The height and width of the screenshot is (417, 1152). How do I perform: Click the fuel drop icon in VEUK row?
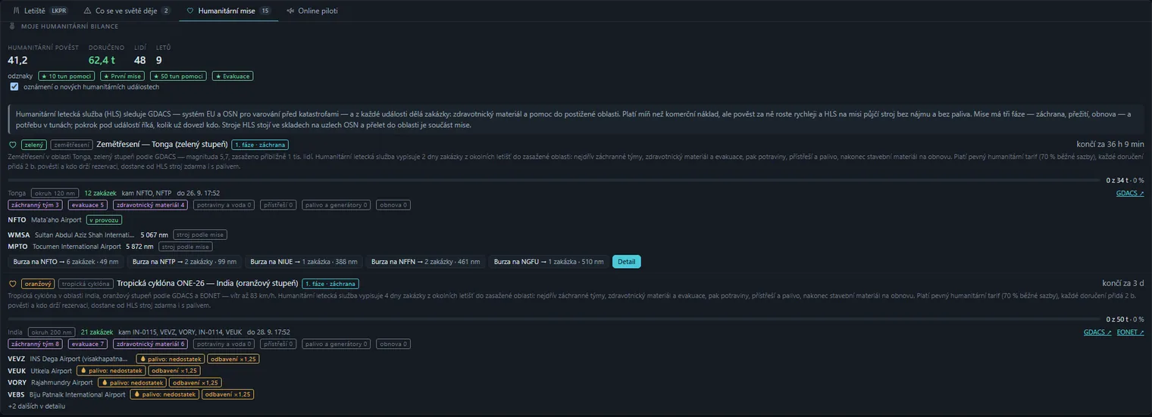click(83, 371)
